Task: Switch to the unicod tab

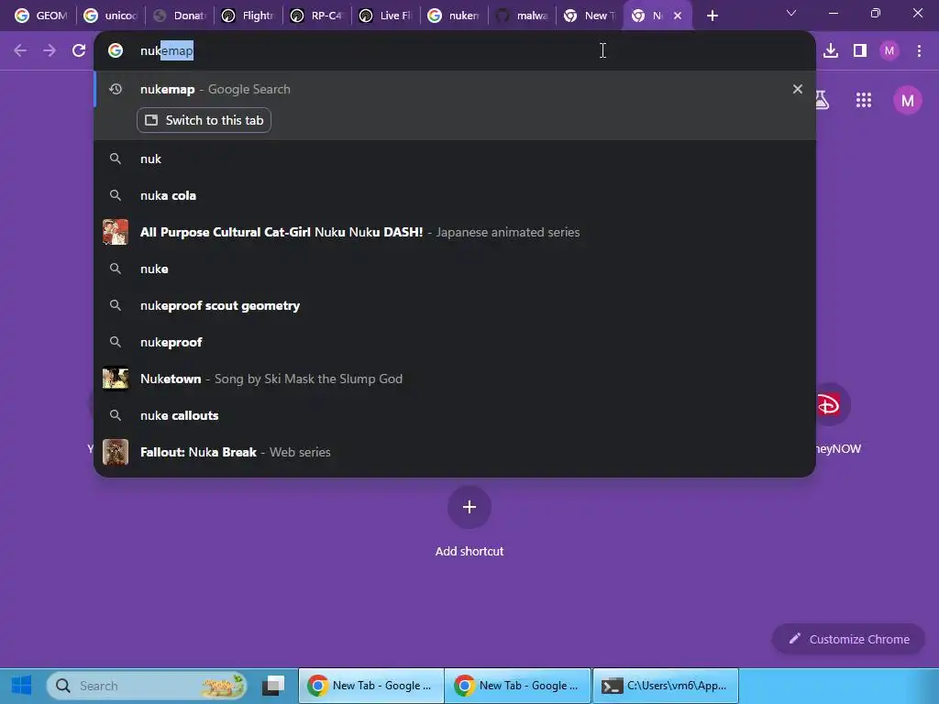Action: pyautogui.click(x=111, y=16)
